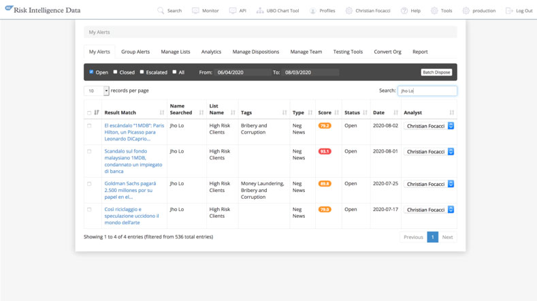
Task: Click the Batch Dispose button
Action: tap(436, 72)
